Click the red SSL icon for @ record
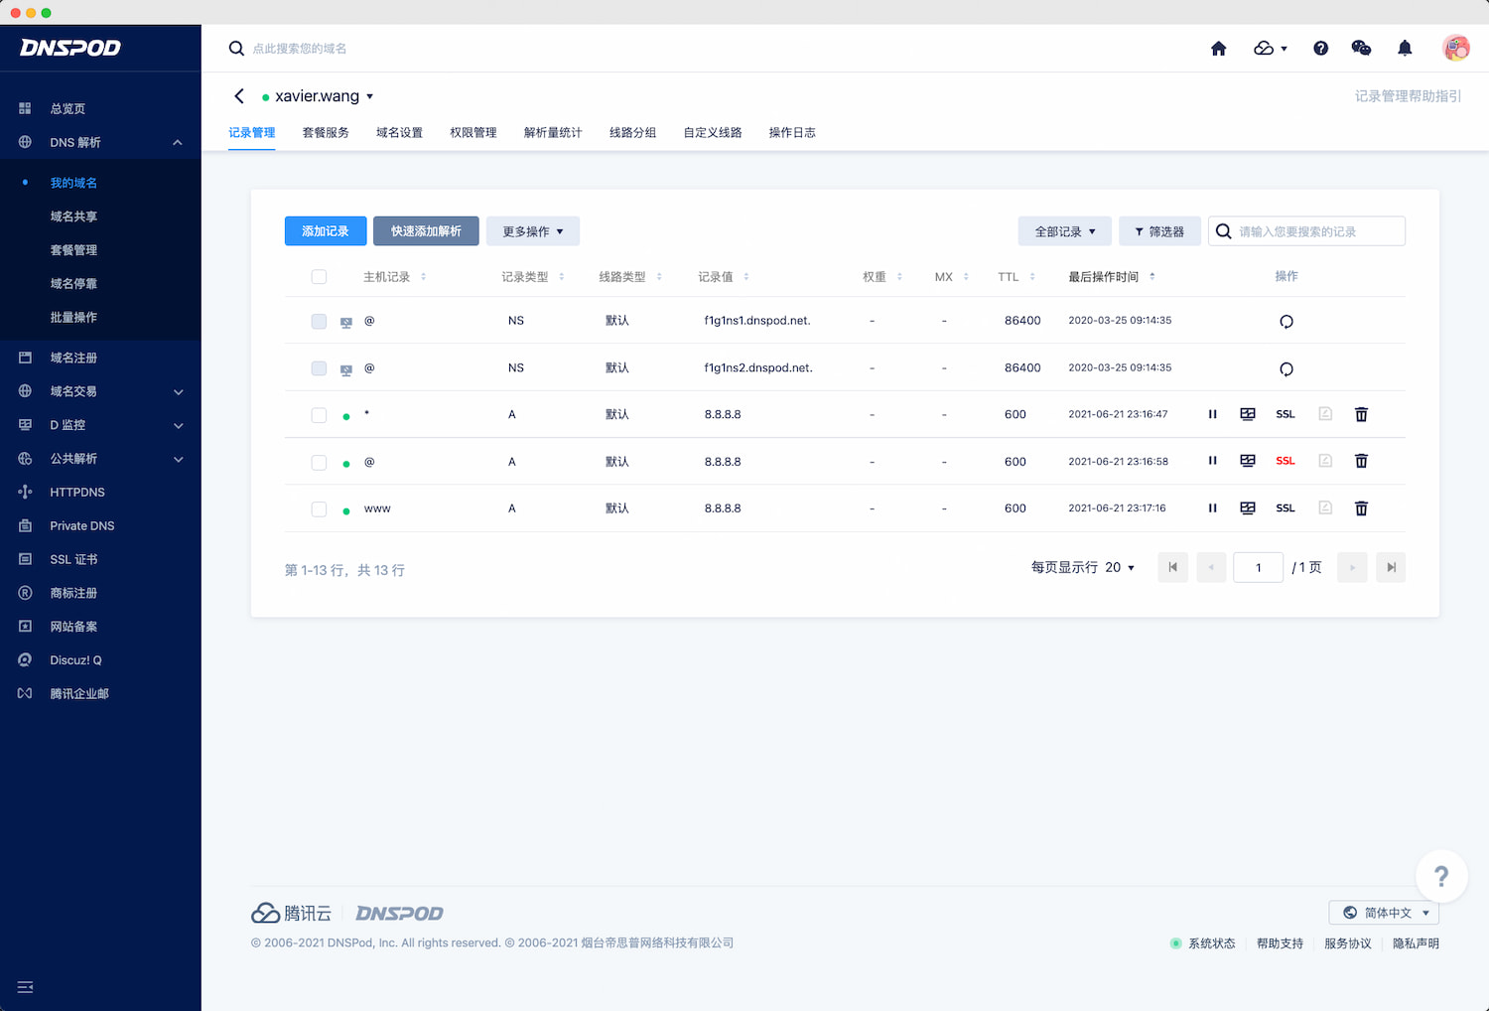The image size is (1489, 1011). pyautogui.click(x=1286, y=461)
